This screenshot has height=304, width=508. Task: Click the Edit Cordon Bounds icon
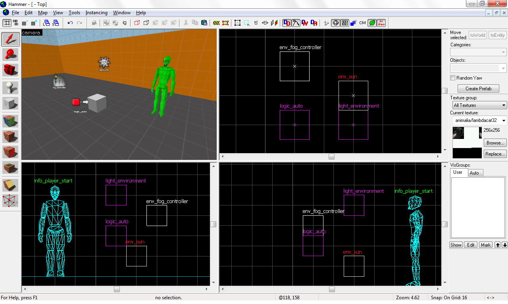[225, 23]
